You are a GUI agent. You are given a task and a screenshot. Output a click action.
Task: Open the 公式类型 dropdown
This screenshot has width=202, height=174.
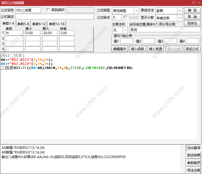(136, 11)
